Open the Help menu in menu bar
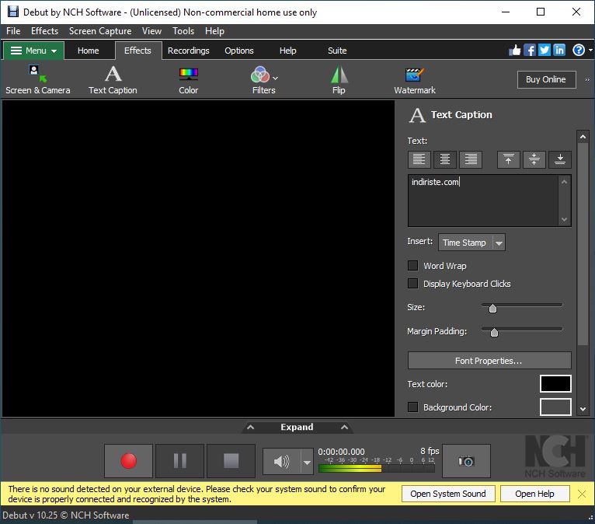Screen dimensions: 595x524 215,31
